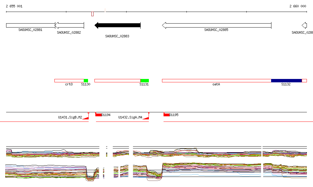313x187 pixels.
Task: Click the SAOUHSC_02882 label
Action: (x=69, y=32)
